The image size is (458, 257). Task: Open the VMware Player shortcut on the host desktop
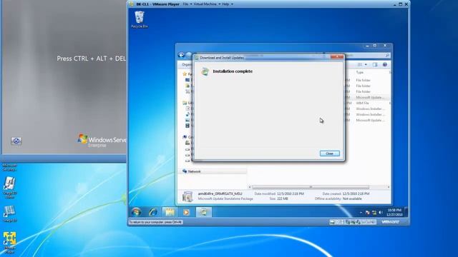pyautogui.click(x=9, y=243)
